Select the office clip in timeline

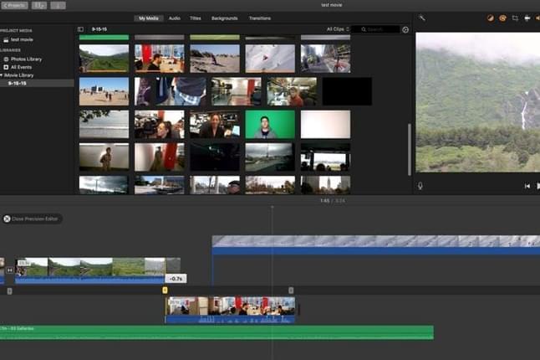(230, 310)
